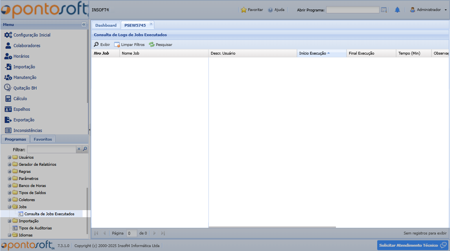
Task: Click magnifier icon next to Filtrar field
Action: click(x=85, y=149)
